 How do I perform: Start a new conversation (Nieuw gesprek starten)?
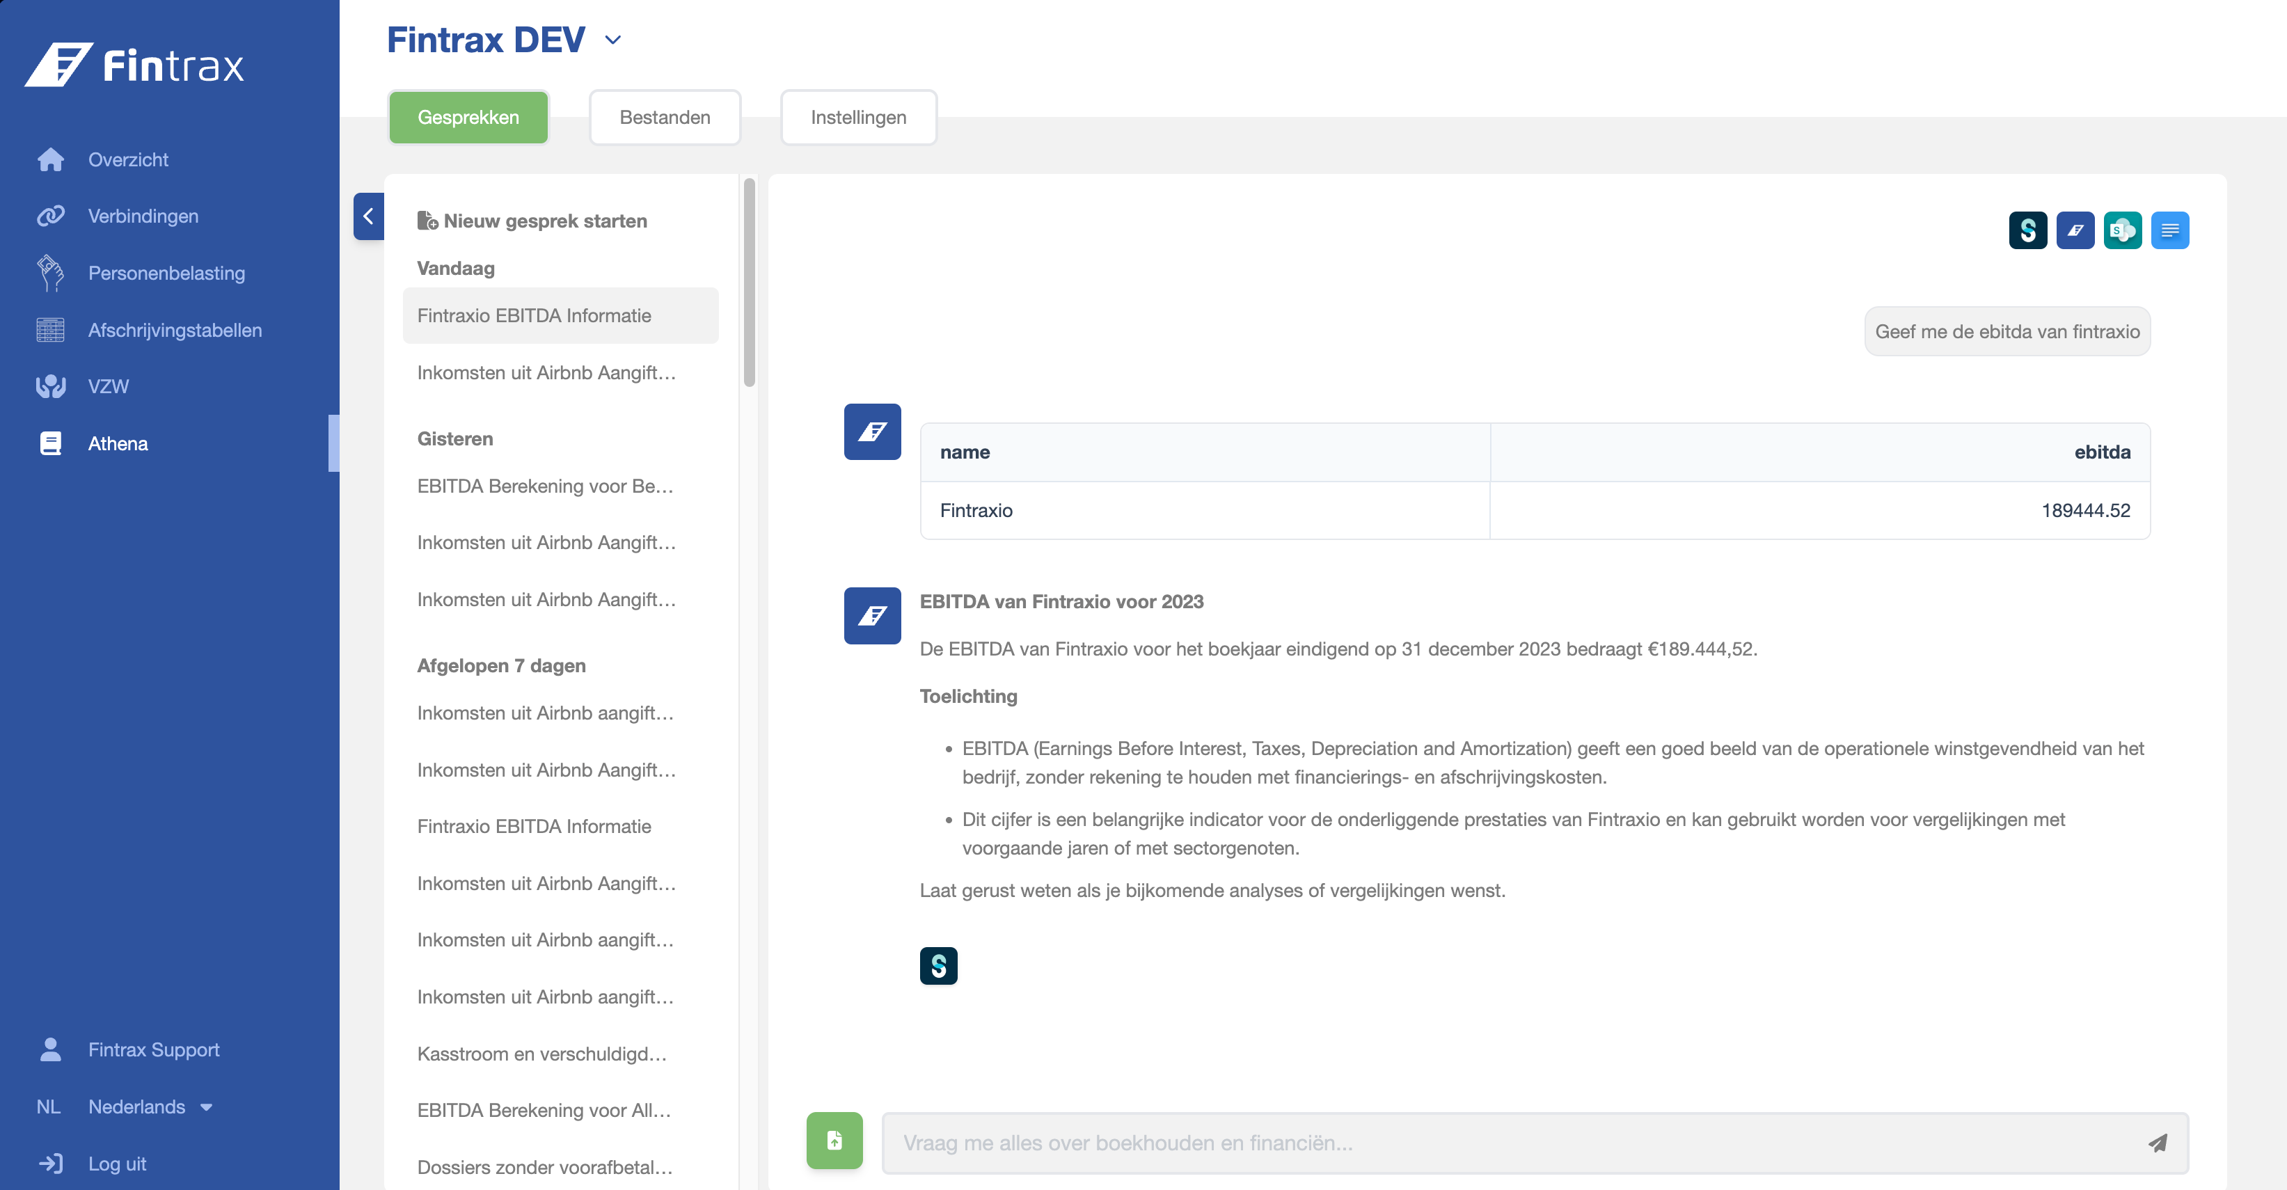tap(532, 221)
